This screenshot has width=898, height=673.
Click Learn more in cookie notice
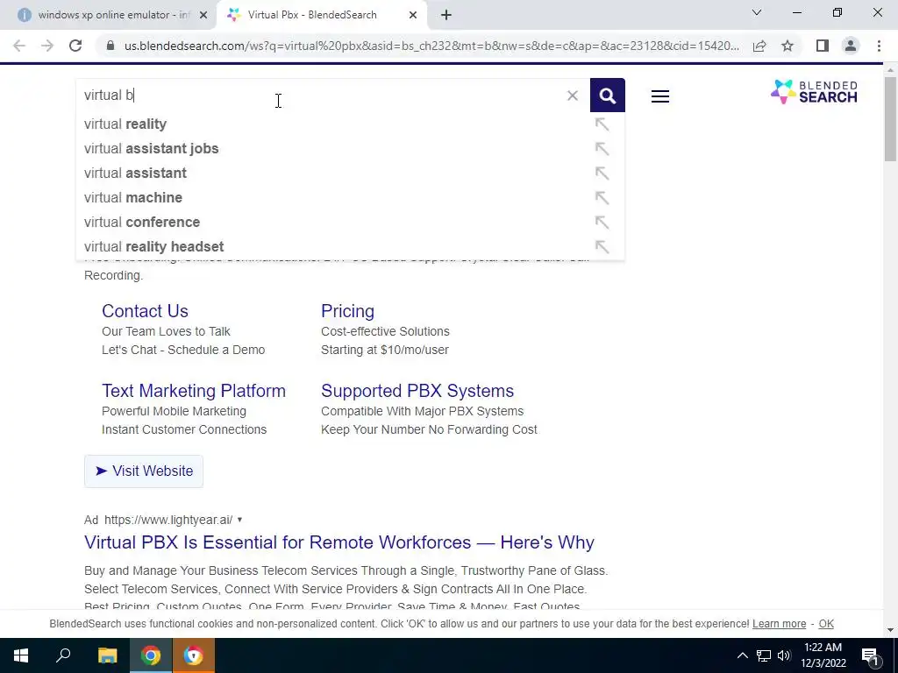[x=779, y=624]
